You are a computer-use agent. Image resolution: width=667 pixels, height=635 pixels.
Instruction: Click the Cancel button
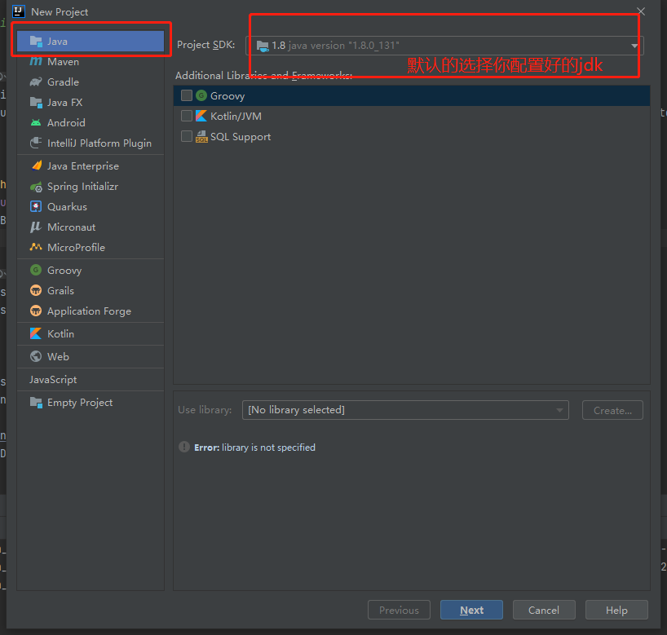point(544,610)
